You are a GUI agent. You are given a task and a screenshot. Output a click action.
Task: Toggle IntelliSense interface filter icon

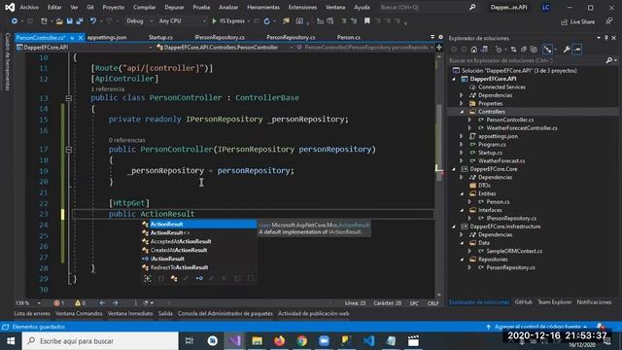tap(199, 279)
